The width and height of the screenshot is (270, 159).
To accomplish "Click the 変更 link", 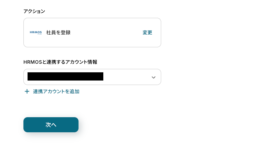I will click(x=147, y=33).
